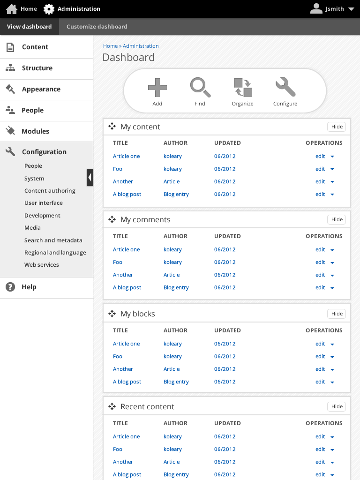Expand operations arrow for Article one in My content
The width and height of the screenshot is (360, 480).
(332, 157)
